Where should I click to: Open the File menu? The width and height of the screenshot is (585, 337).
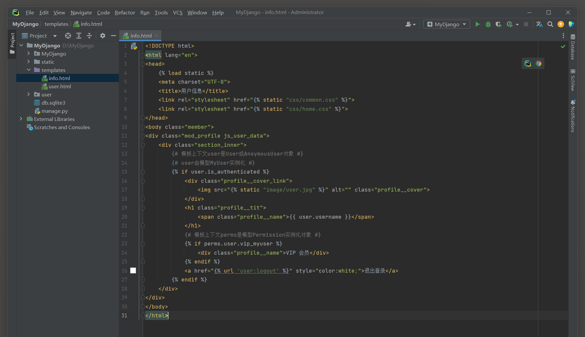click(30, 12)
